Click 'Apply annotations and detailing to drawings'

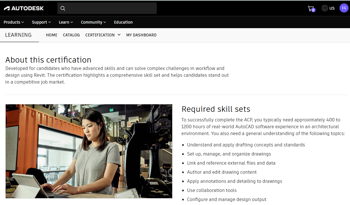click(235, 181)
